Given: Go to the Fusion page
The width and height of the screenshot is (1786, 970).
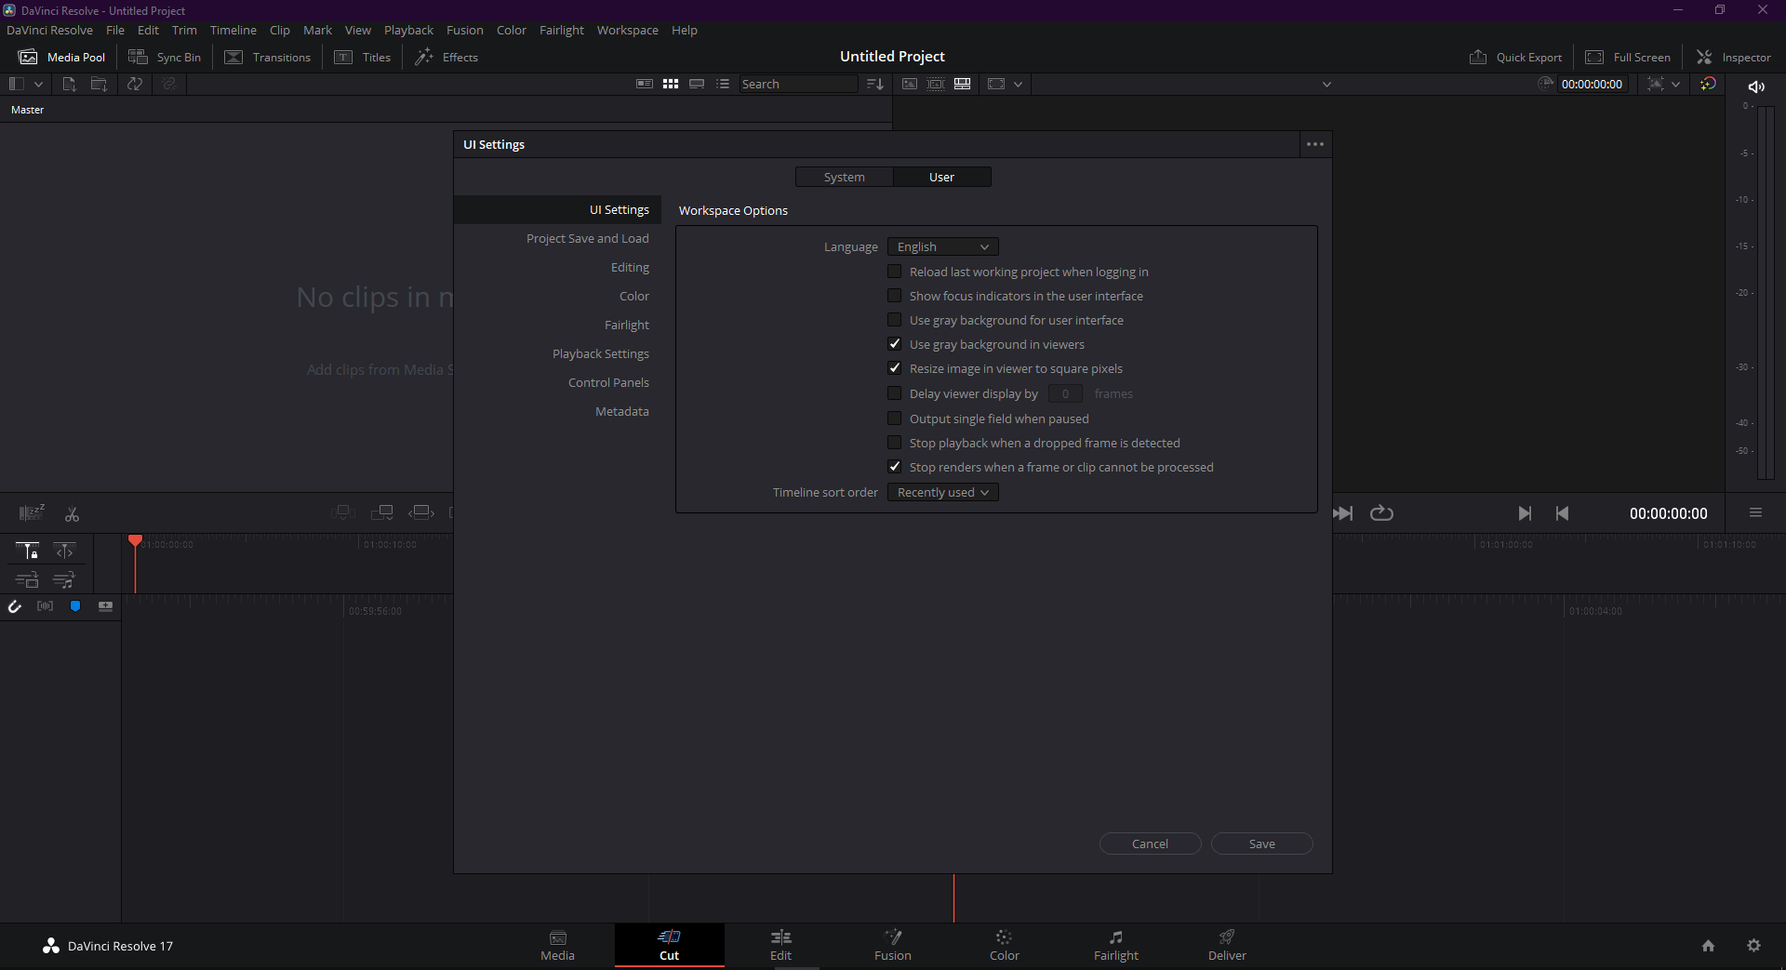Looking at the screenshot, I should pyautogui.click(x=893, y=946).
